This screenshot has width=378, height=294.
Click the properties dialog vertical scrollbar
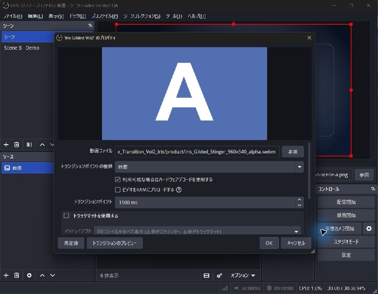309,171
